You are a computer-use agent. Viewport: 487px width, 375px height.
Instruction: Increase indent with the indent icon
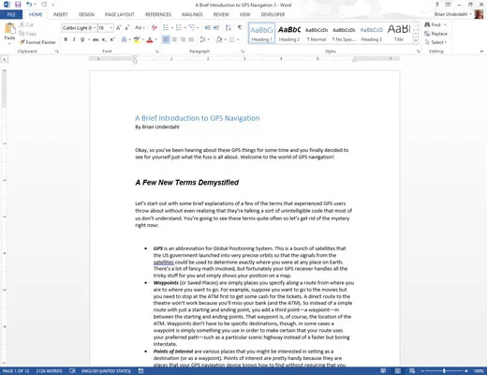[x=216, y=28]
